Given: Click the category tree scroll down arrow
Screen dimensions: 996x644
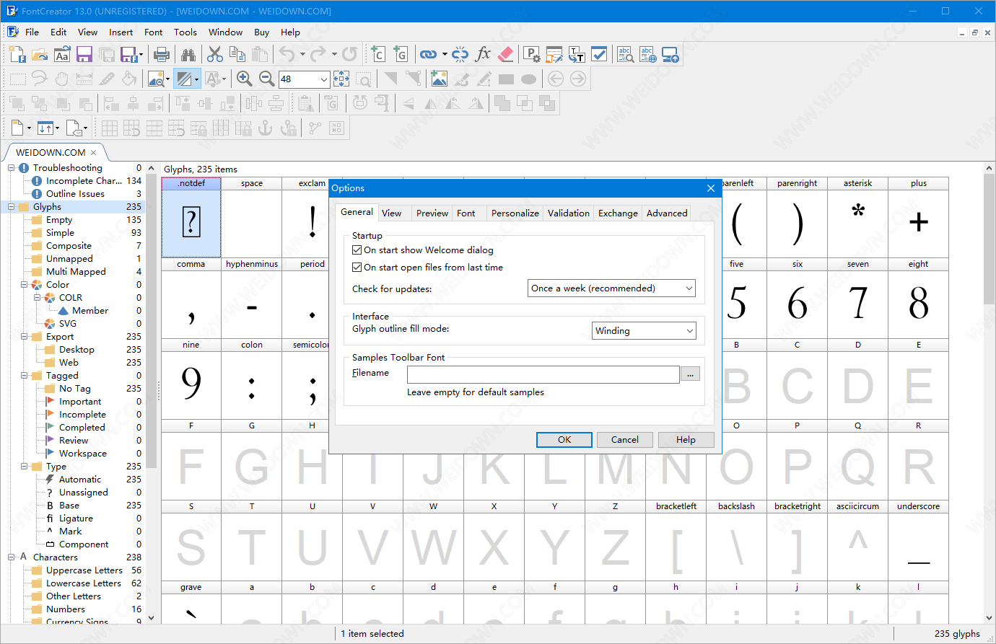Looking at the screenshot, I should (151, 618).
